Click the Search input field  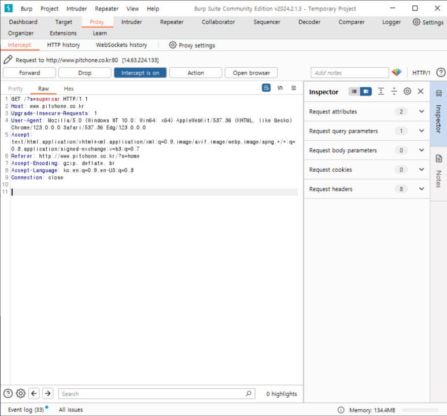157,394
